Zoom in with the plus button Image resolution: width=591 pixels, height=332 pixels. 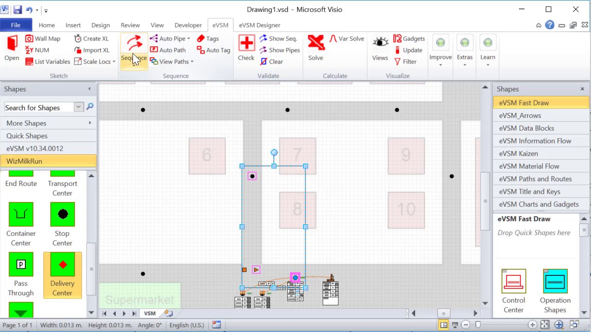click(x=532, y=325)
